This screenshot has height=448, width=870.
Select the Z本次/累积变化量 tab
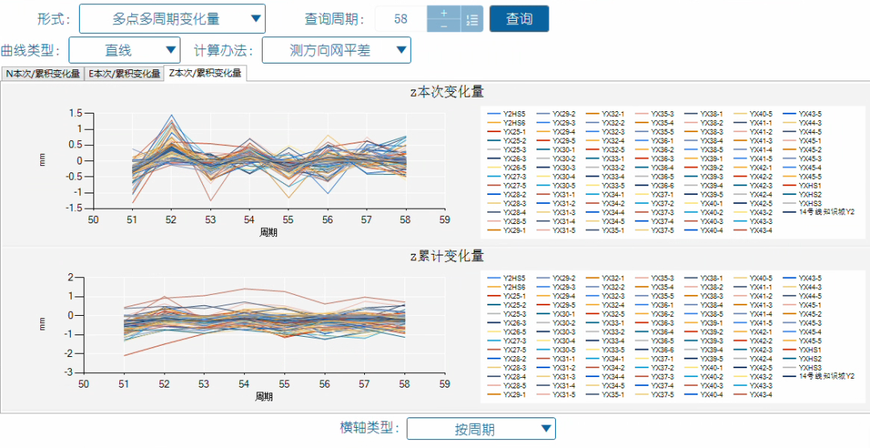click(205, 74)
